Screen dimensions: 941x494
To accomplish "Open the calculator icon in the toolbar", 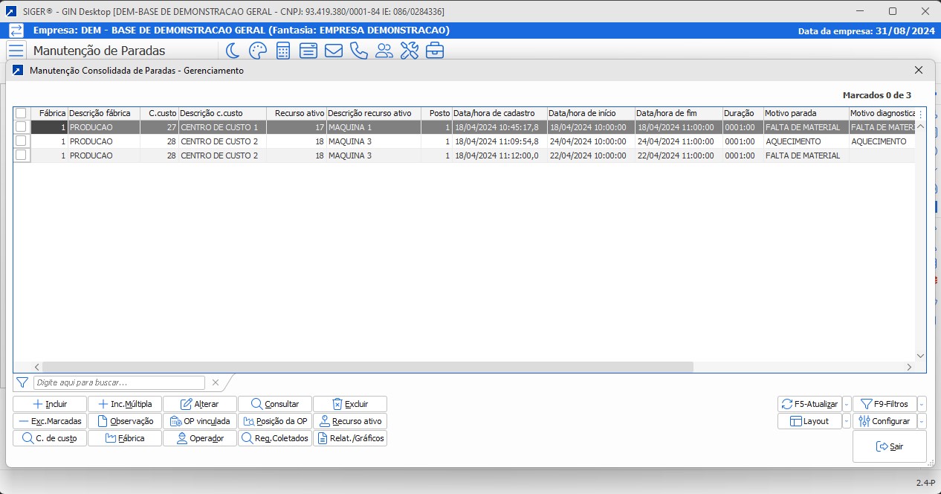I will pos(283,51).
